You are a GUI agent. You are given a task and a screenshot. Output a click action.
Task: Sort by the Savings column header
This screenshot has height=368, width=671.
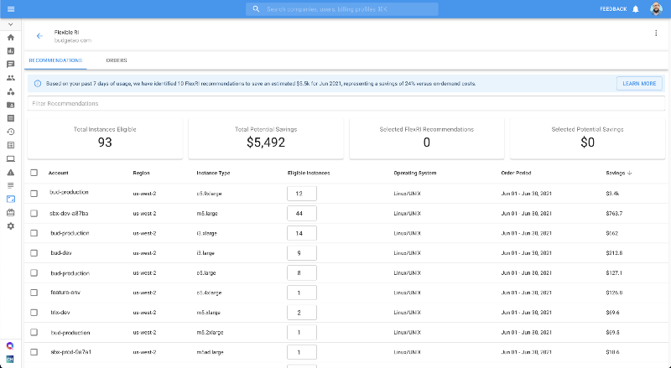[618, 173]
